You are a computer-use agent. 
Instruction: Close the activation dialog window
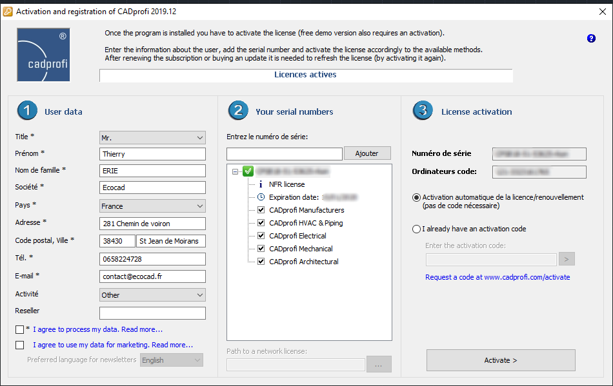click(x=603, y=12)
